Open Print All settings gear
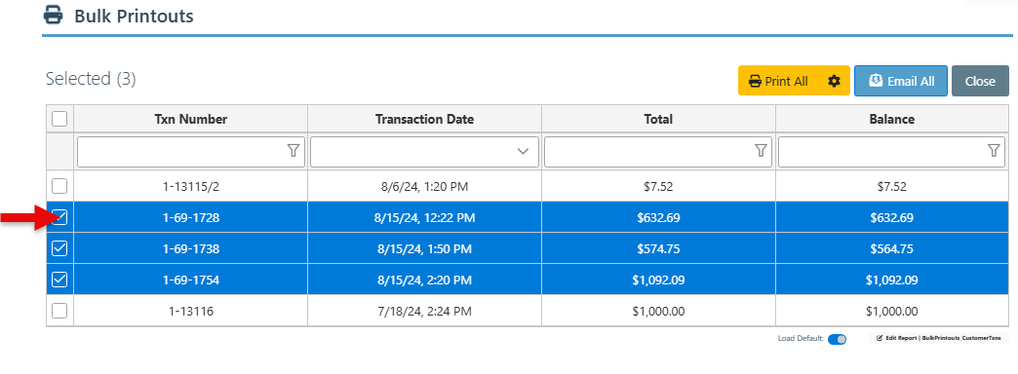 [835, 81]
